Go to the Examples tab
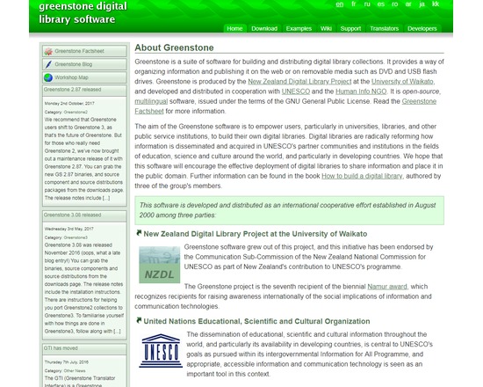 (x=299, y=28)
